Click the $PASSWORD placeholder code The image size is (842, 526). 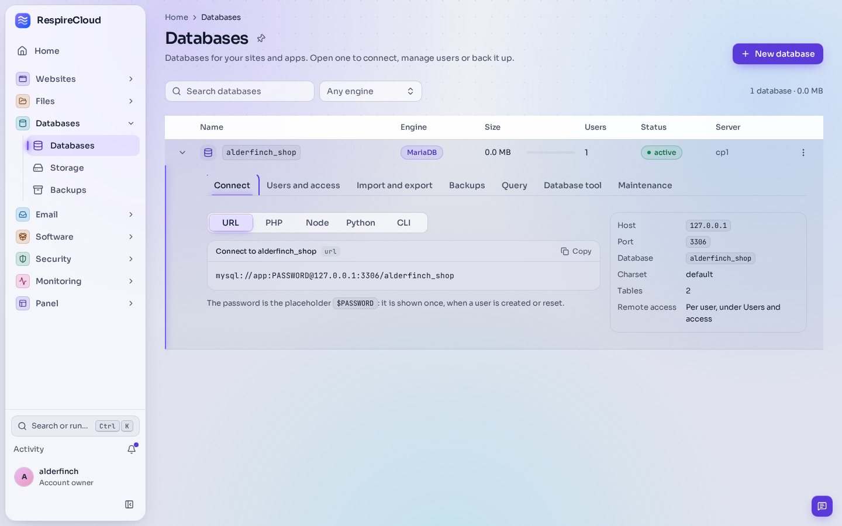click(x=355, y=303)
